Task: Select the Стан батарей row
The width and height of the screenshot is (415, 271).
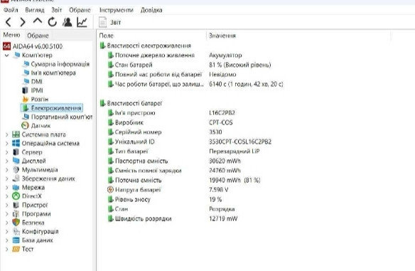Action: pyautogui.click(x=189, y=65)
